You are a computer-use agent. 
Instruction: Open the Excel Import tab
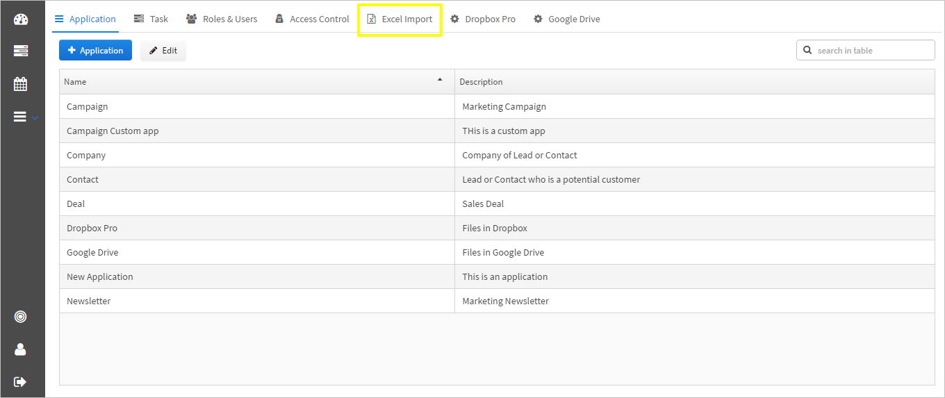400,19
